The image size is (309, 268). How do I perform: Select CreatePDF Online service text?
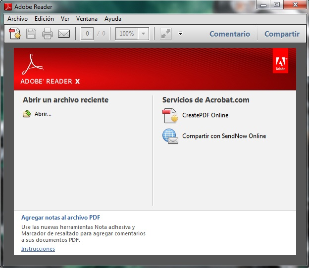(x=205, y=115)
